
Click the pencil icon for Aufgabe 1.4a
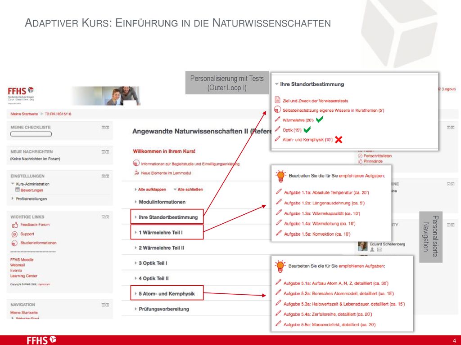pos(279,223)
